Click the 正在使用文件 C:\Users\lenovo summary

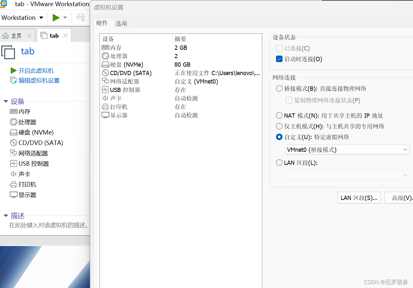tap(217, 73)
